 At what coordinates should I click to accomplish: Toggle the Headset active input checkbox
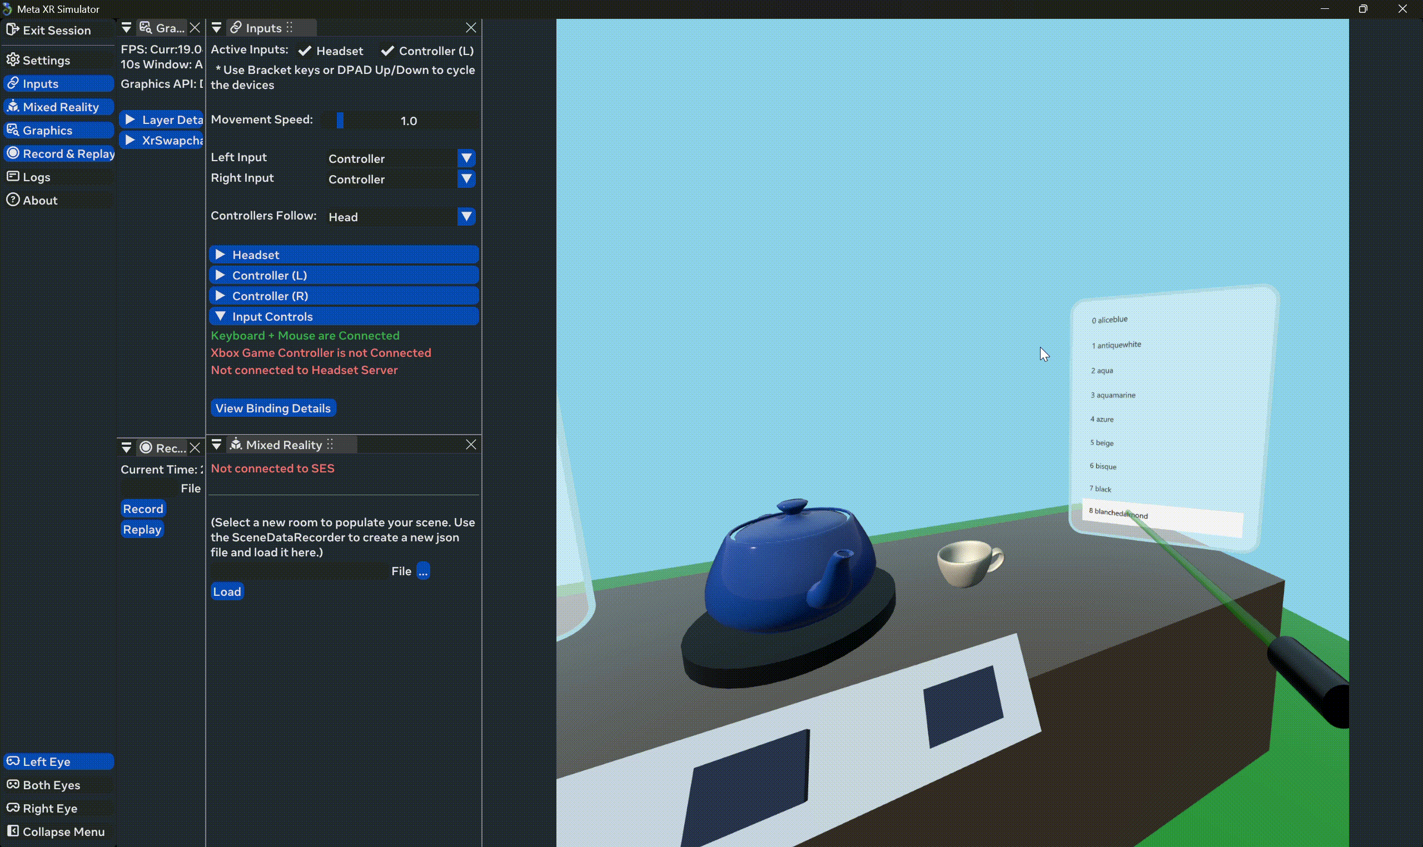tap(305, 51)
